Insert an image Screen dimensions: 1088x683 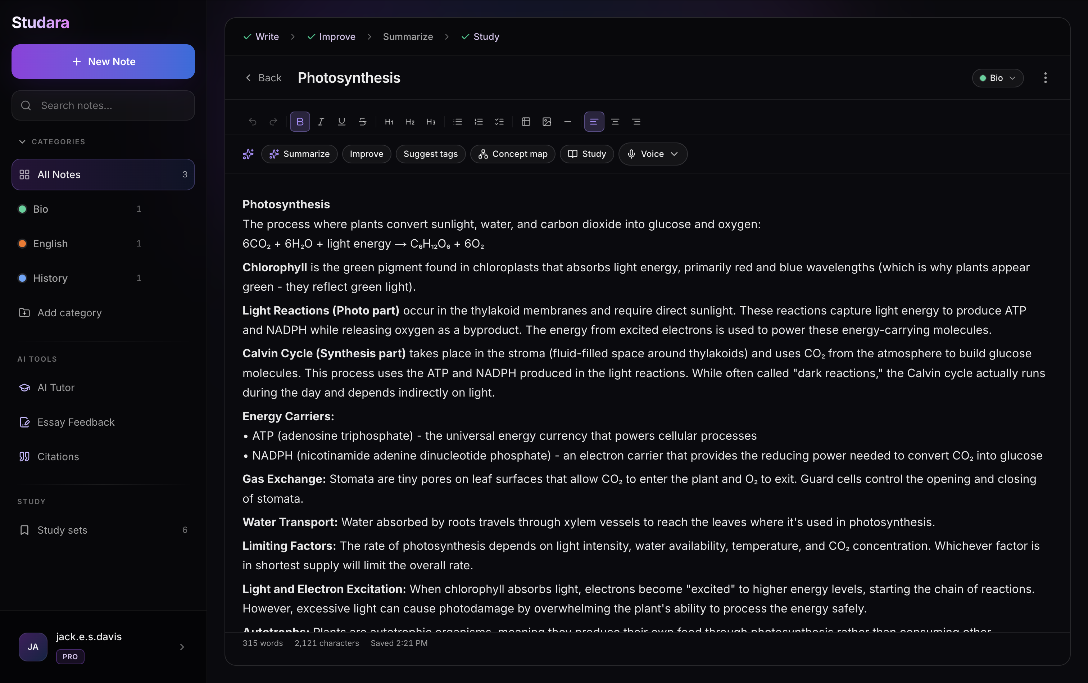click(547, 122)
